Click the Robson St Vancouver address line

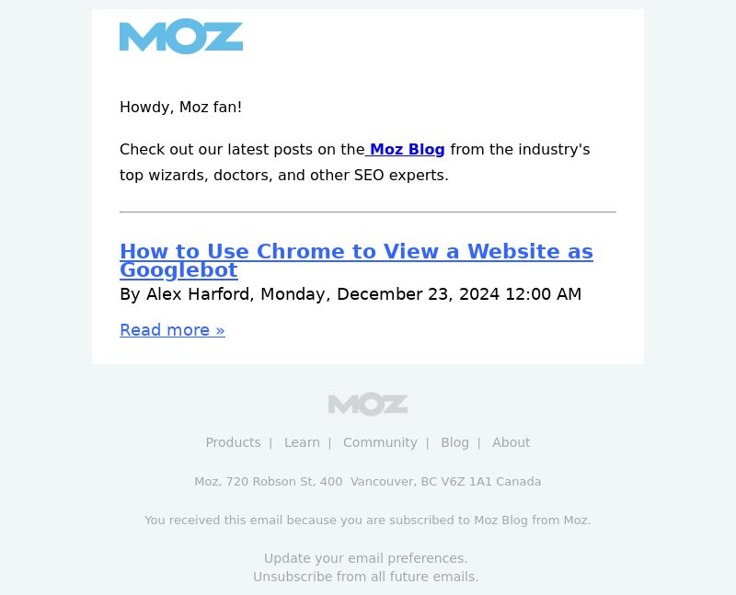pyautogui.click(x=367, y=482)
